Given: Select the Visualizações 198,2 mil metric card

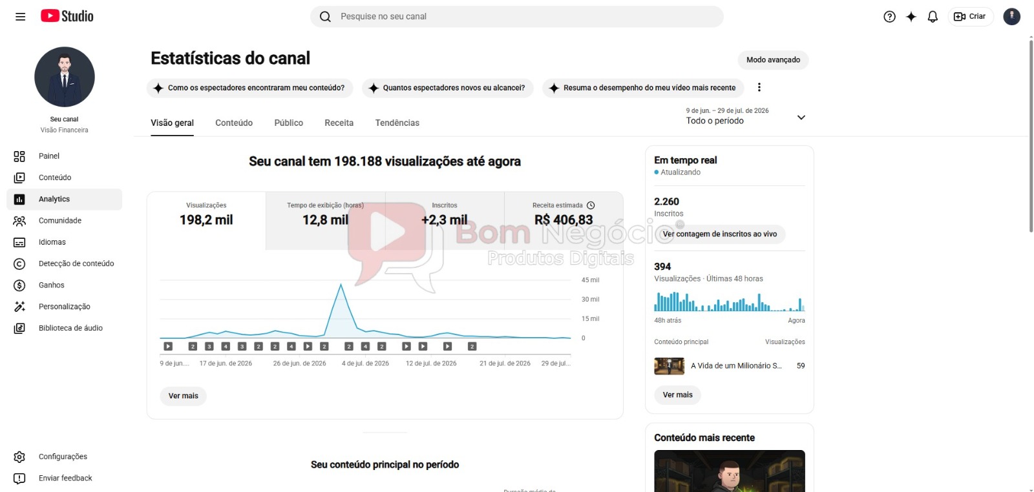Looking at the screenshot, I should click(x=206, y=221).
